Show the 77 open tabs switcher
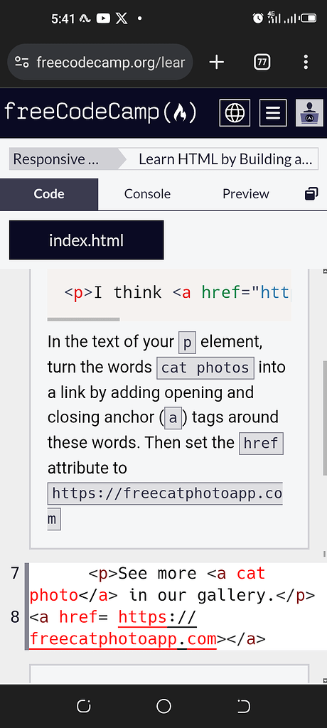 pyautogui.click(x=262, y=62)
